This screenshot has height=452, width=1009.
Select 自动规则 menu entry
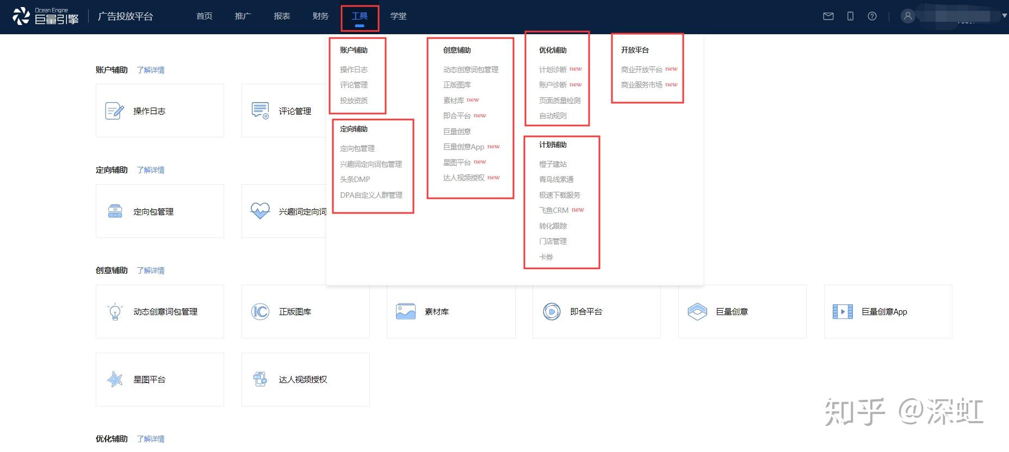point(553,116)
